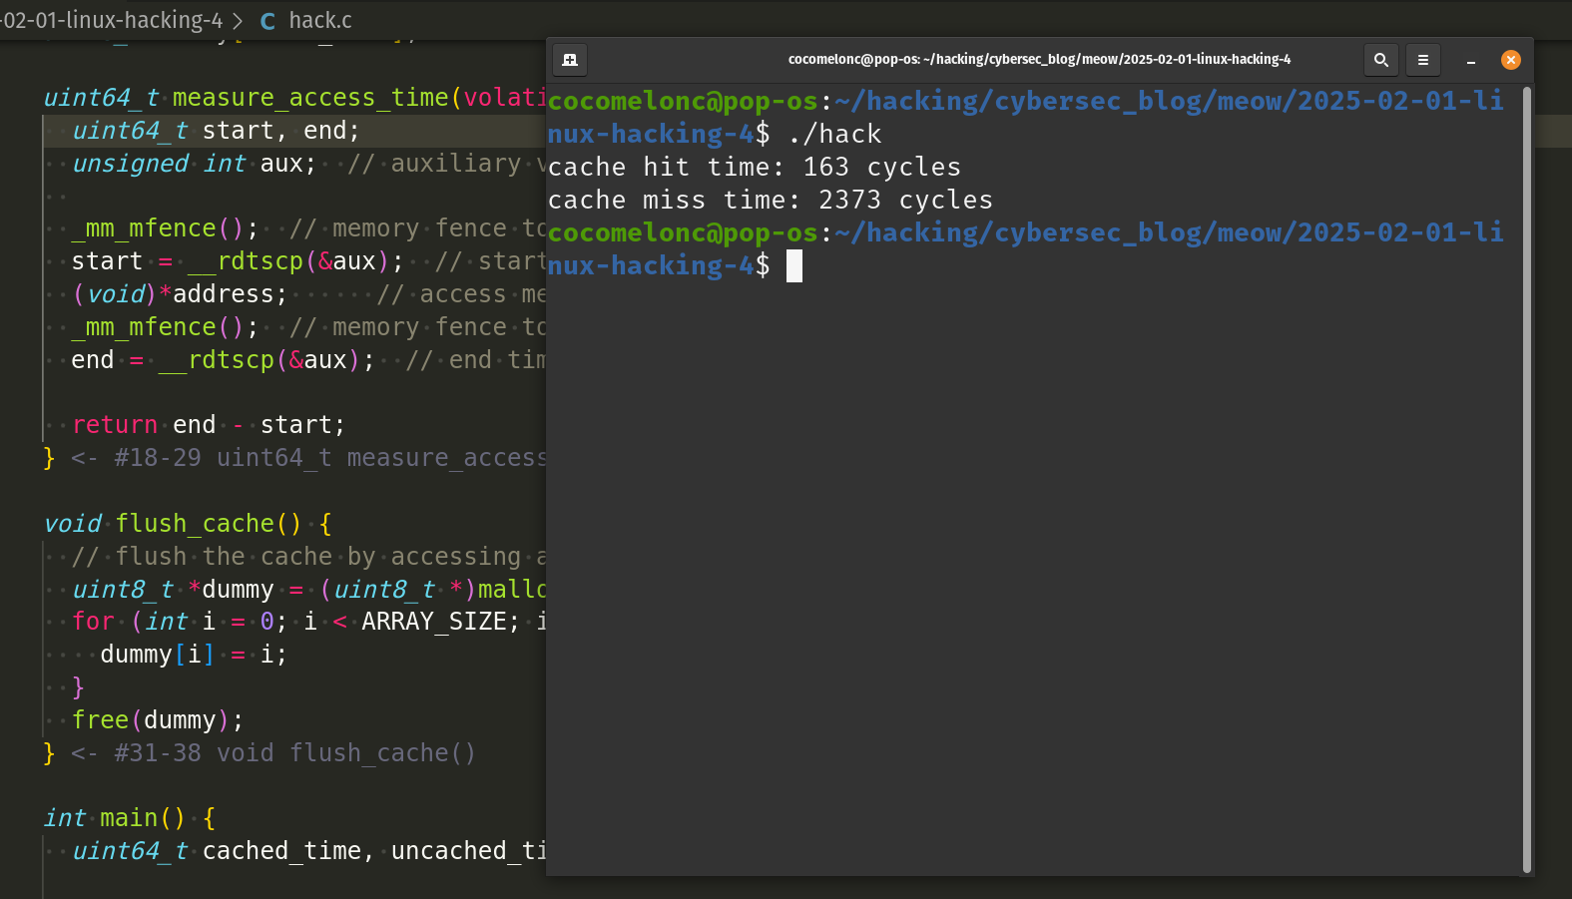Click the terminal cursor at the prompt

pyautogui.click(x=794, y=266)
